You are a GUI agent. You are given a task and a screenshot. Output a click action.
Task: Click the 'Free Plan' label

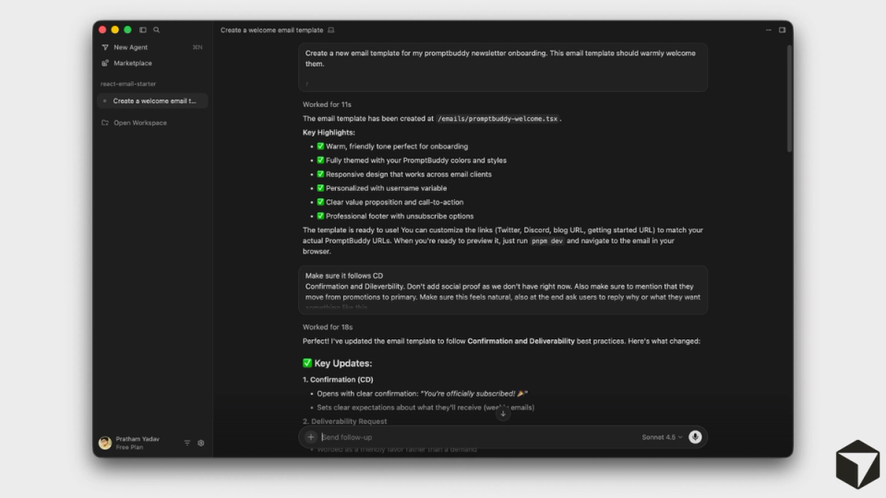(x=129, y=447)
